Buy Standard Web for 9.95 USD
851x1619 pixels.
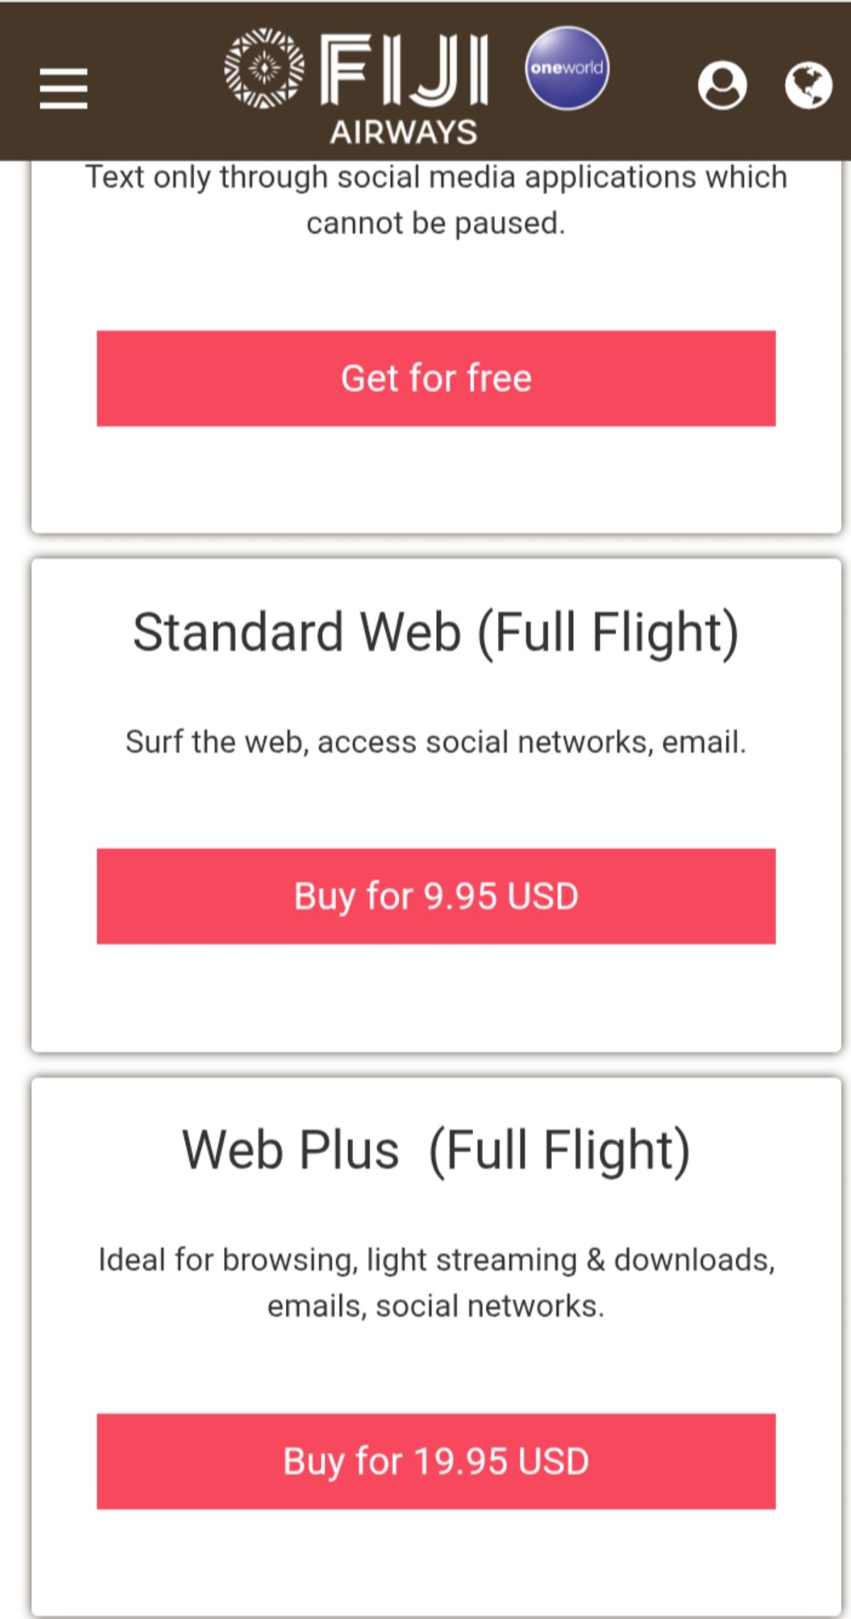point(436,896)
